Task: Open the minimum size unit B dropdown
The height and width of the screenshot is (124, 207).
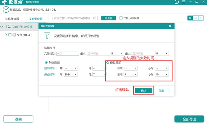Action: (x=117, y=53)
